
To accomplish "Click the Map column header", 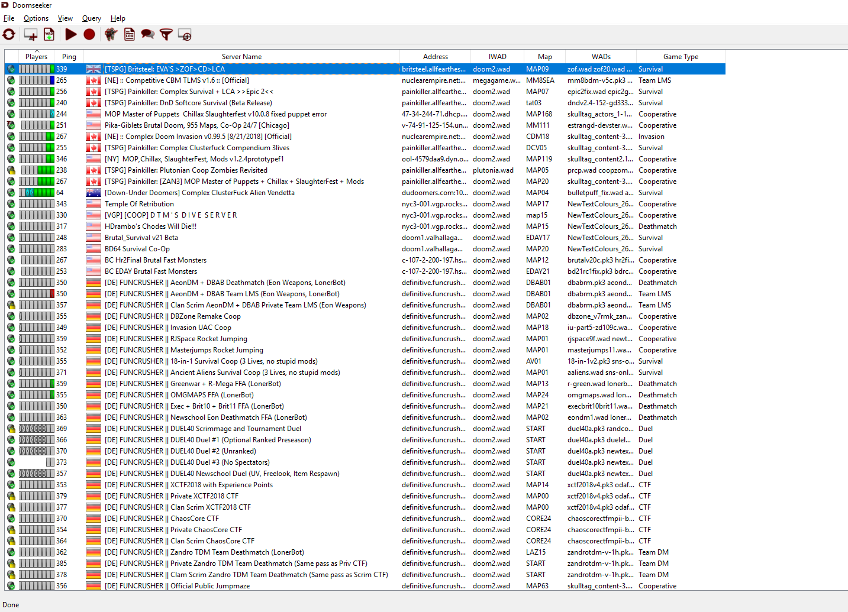I will pyautogui.click(x=545, y=57).
